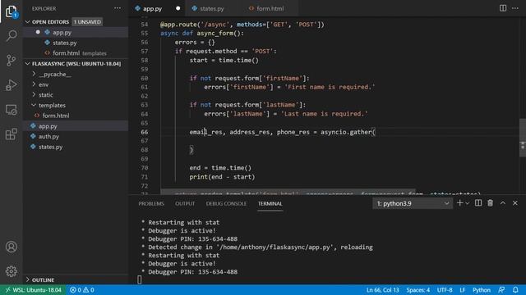Click unsaved dot on app.py tab
The image size is (526, 295).
tap(178, 8)
